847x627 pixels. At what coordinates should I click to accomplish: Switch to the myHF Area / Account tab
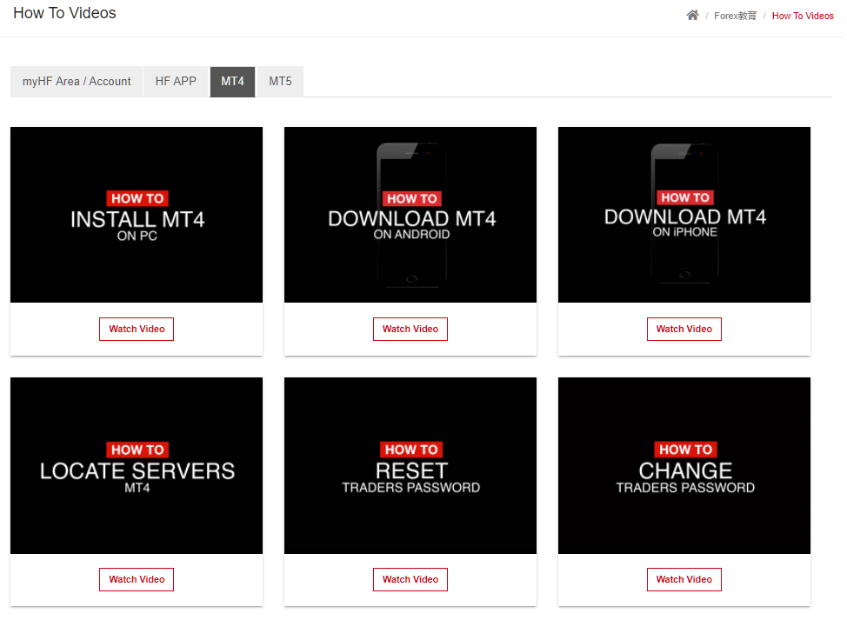pyautogui.click(x=77, y=82)
